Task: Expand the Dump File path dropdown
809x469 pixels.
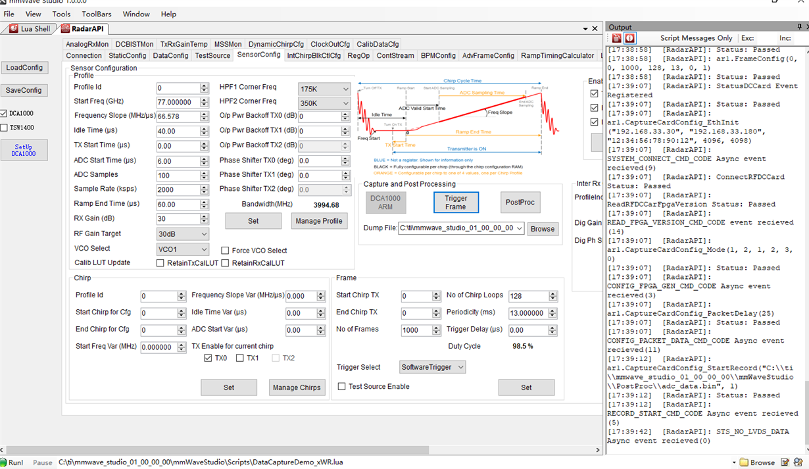Action: point(519,228)
